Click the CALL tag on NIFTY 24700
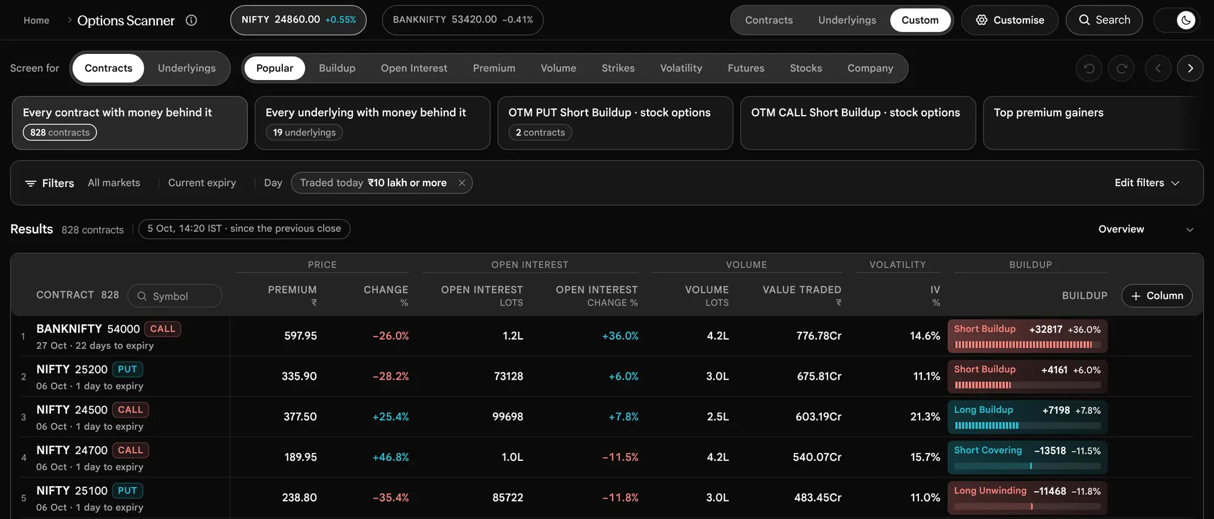The width and height of the screenshot is (1214, 519). tap(131, 450)
